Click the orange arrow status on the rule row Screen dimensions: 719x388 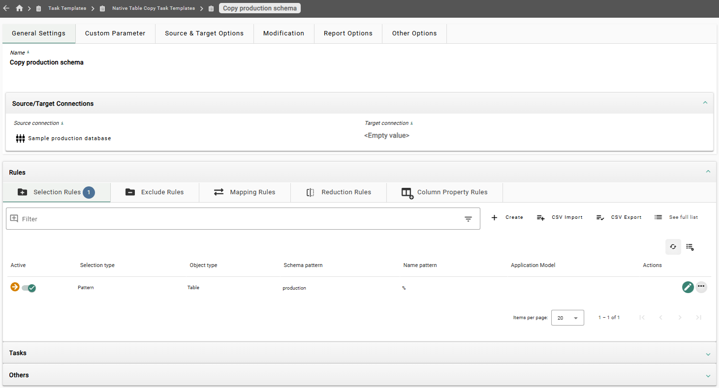click(14, 287)
